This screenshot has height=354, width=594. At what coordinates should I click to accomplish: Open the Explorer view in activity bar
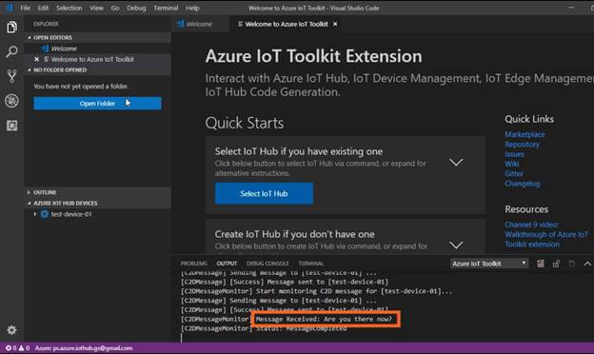point(11,28)
